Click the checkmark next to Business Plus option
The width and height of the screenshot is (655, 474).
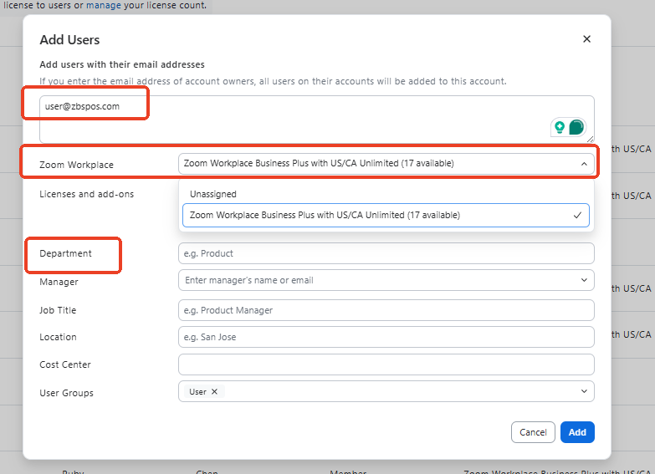click(x=577, y=216)
